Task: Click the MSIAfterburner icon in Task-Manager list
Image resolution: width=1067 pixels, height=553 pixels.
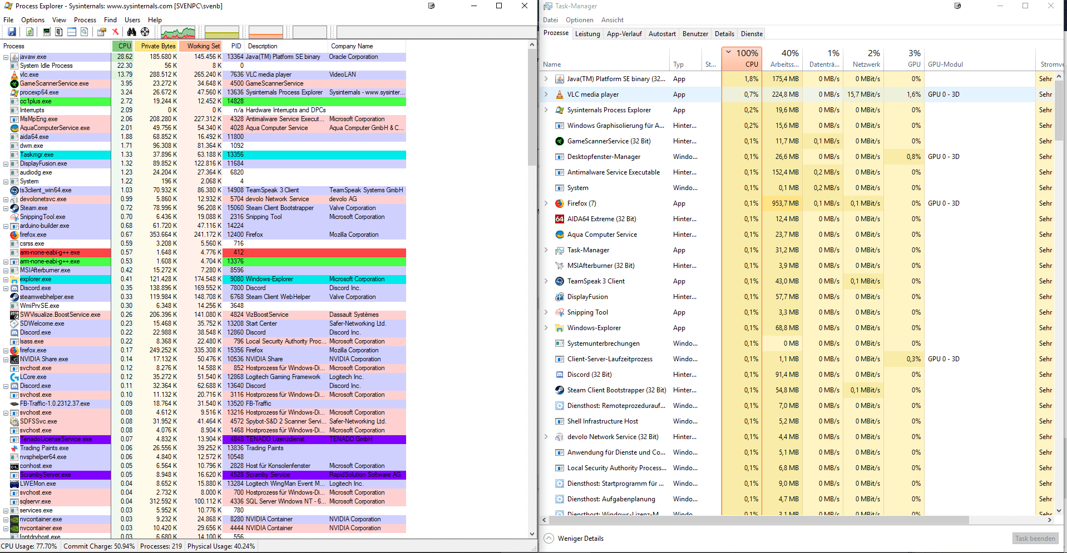Action: pos(560,266)
